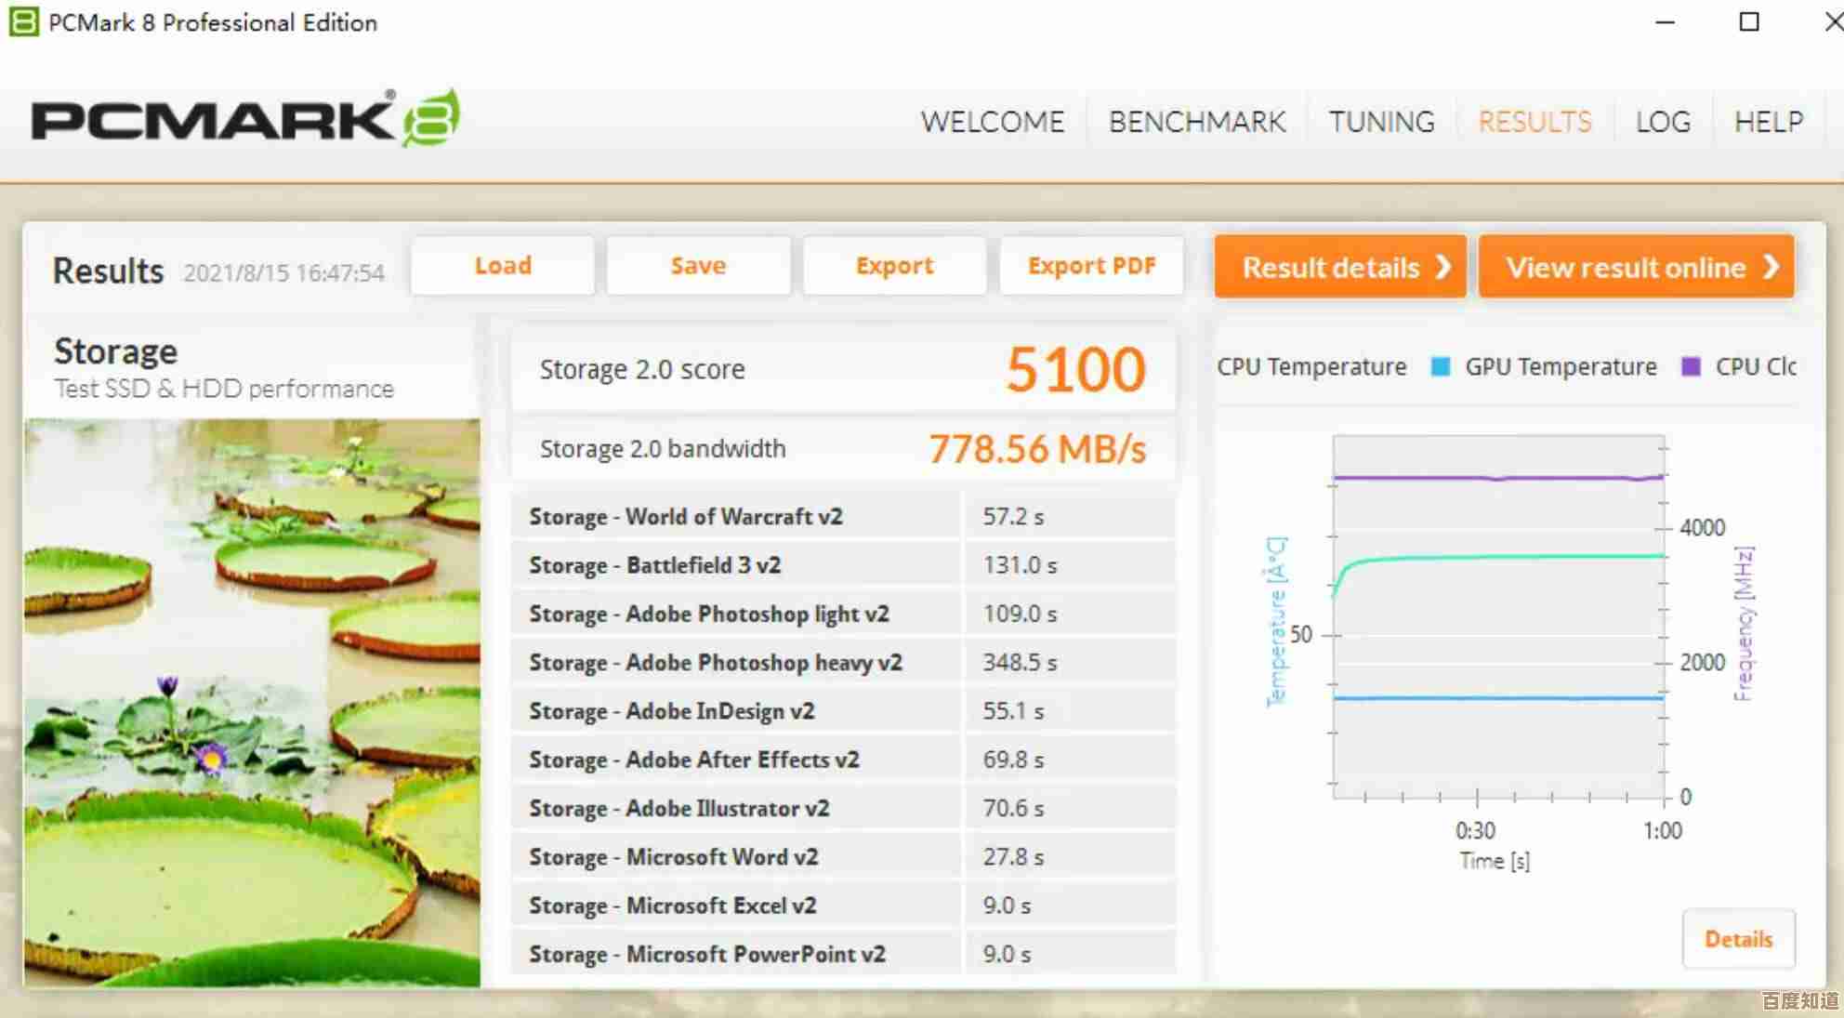This screenshot has height=1018, width=1844.
Task: Switch to the BENCHMARK tab
Action: (x=1196, y=122)
